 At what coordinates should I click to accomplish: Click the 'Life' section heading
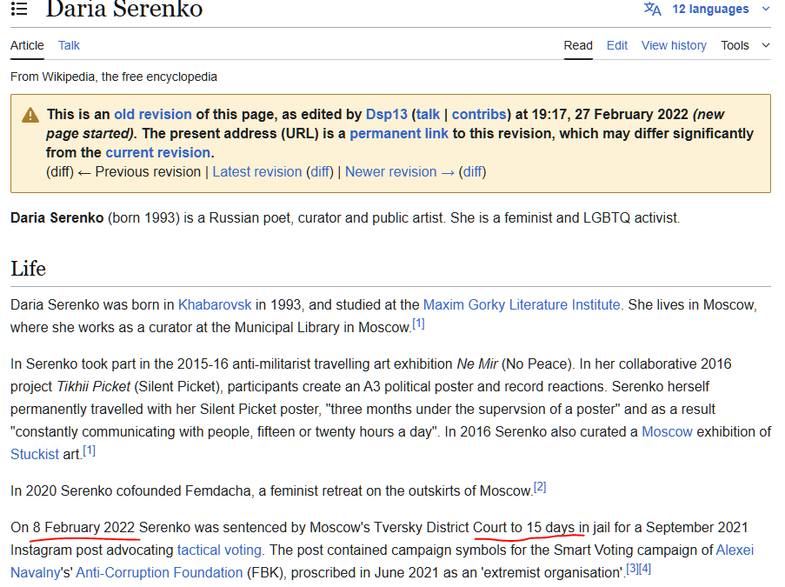[28, 269]
